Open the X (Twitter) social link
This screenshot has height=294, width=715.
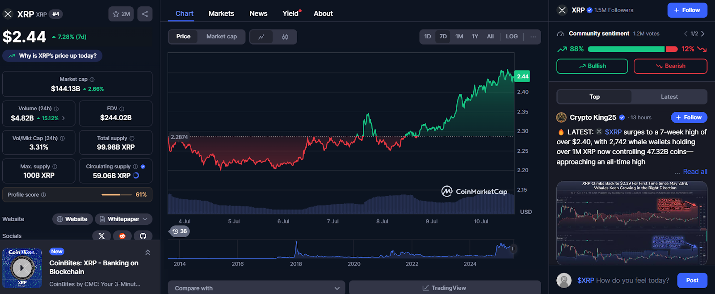[101, 236]
